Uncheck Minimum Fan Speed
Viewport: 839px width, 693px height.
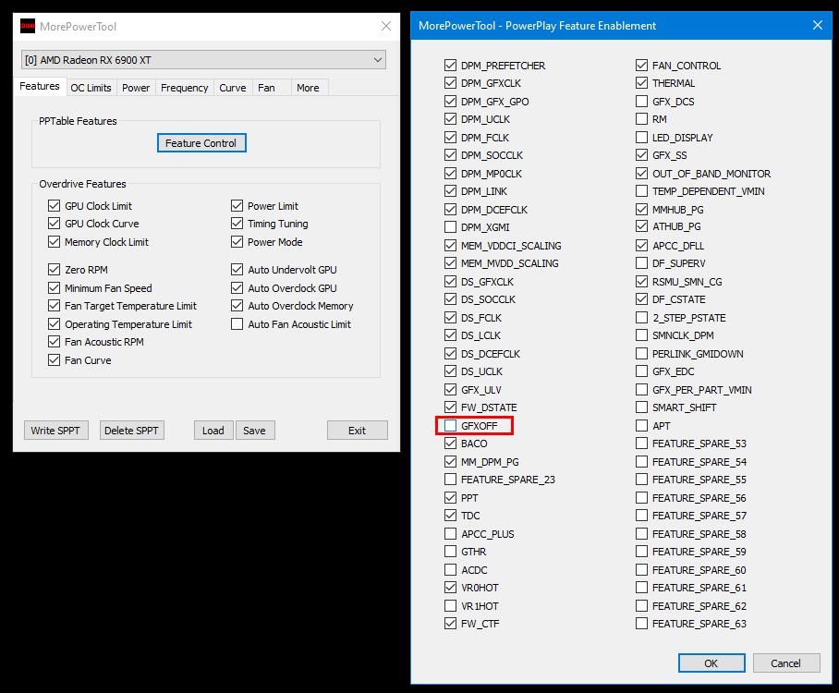54,288
